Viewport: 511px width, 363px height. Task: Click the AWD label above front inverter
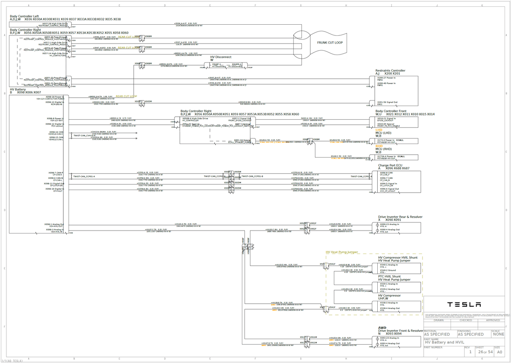[x=382, y=327]
